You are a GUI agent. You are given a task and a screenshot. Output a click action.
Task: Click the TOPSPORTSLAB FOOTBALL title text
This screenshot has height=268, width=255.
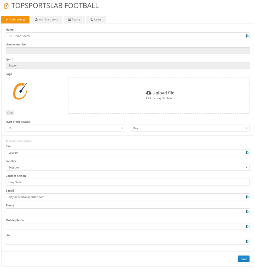[x=55, y=6]
